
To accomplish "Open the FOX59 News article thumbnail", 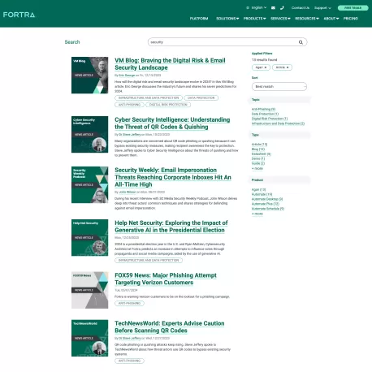I will coord(89,290).
